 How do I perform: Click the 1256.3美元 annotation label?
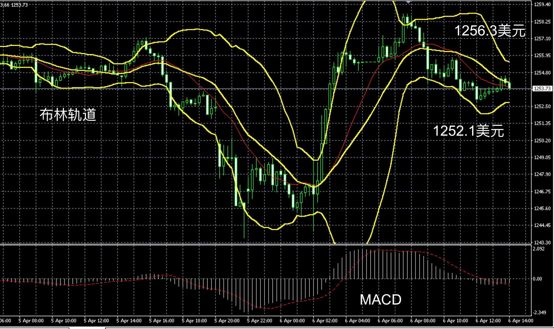tap(490, 31)
